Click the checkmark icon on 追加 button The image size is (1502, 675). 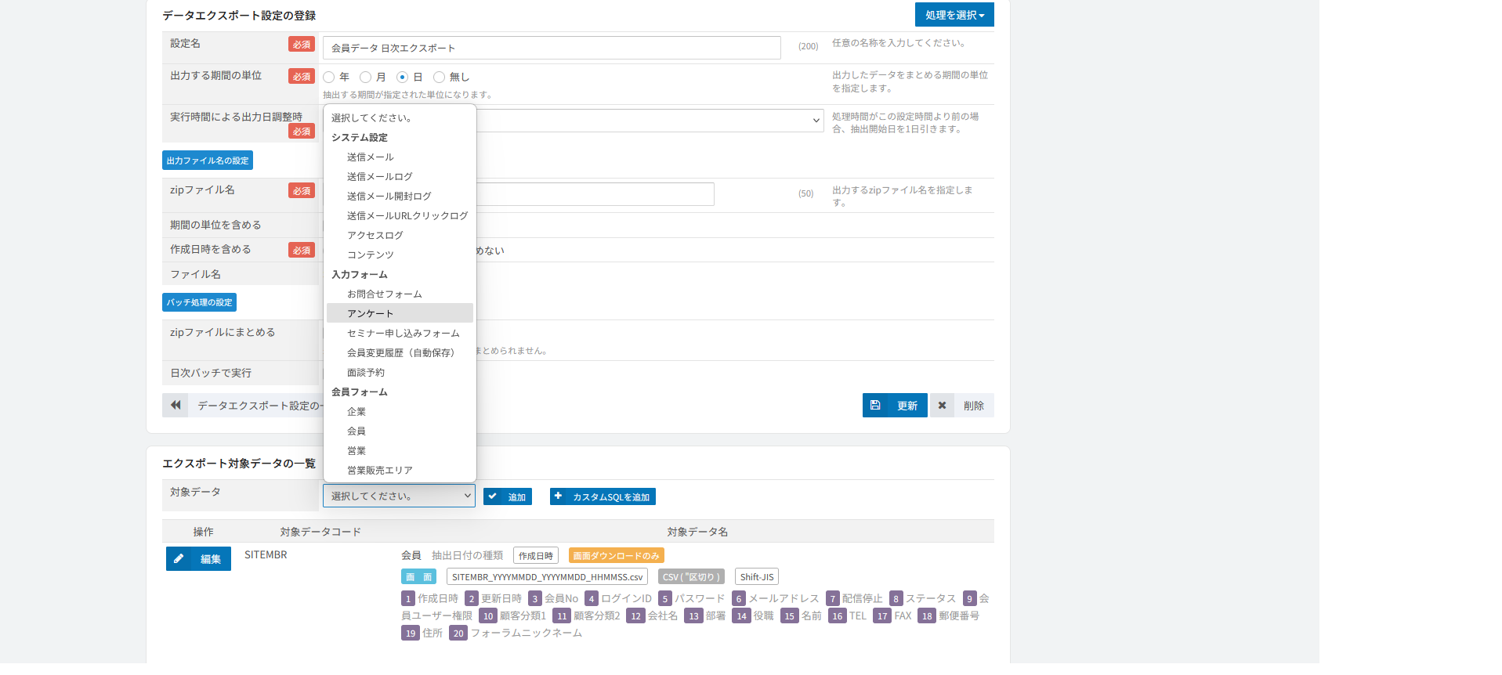point(493,496)
